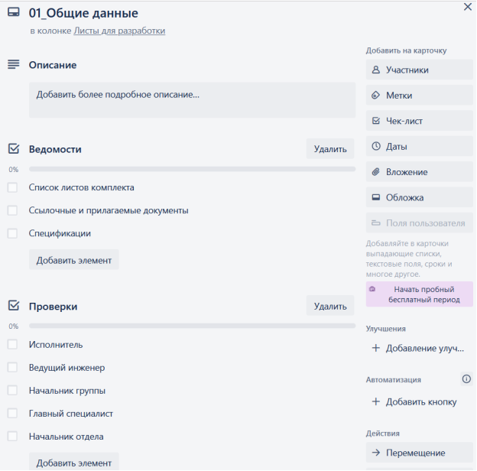Check Список листов комплекта item
Viewport: 477px width, 471px height.
(12, 187)
